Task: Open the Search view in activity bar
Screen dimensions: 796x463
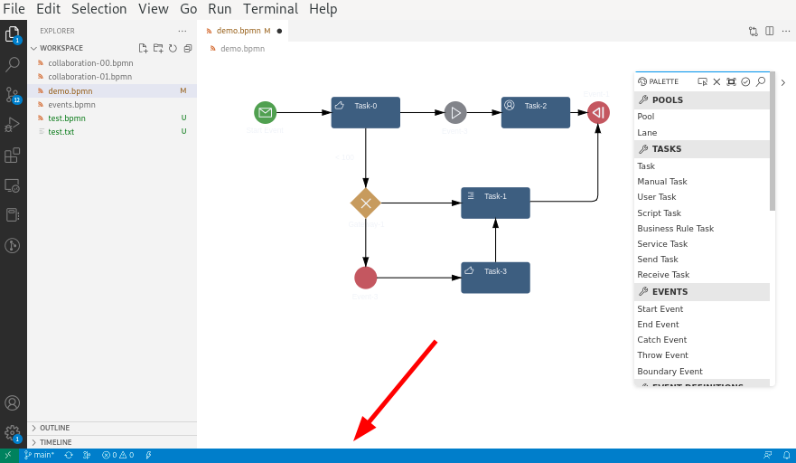Action: pyautogui.click(x=12, y=64)
